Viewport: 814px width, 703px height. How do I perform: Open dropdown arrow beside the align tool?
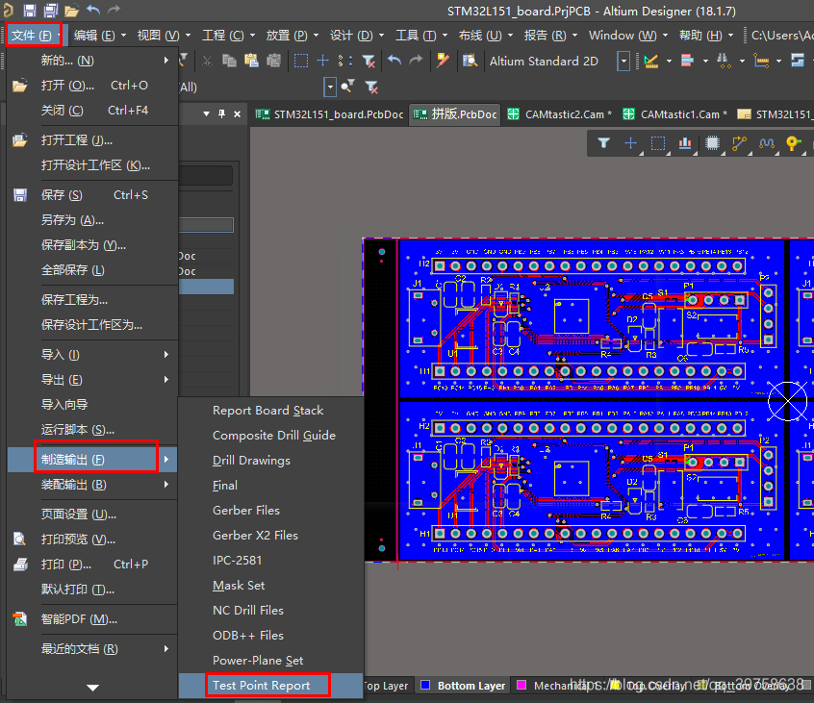click(705, 62)
